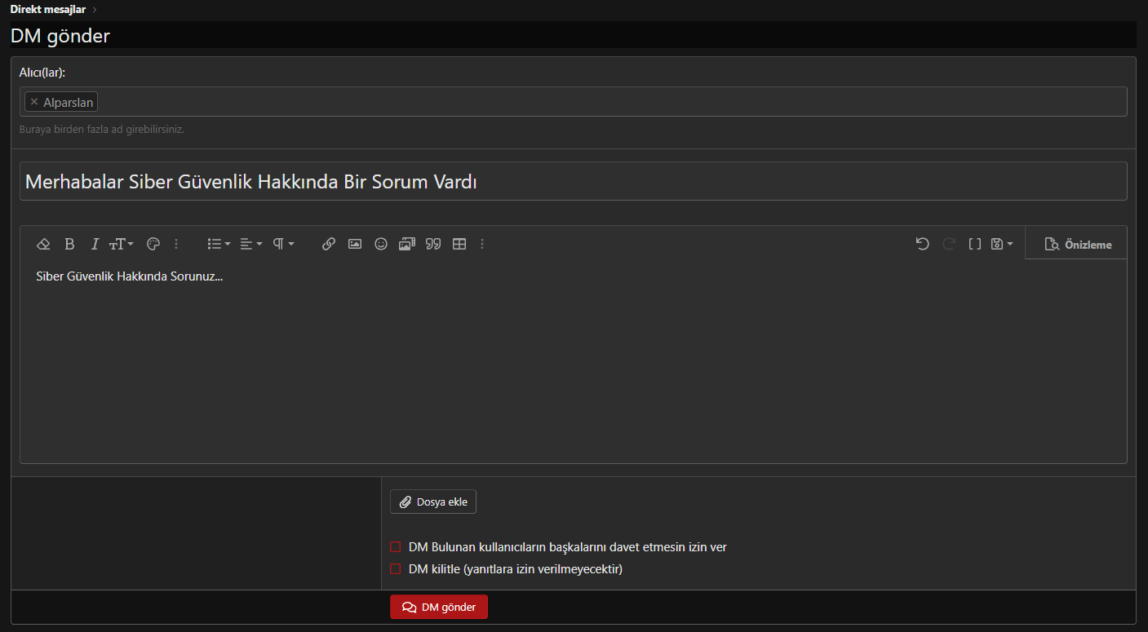Toggle Bold text formatting
Viewport: 1148px width, 632px height.
[69, 244]
